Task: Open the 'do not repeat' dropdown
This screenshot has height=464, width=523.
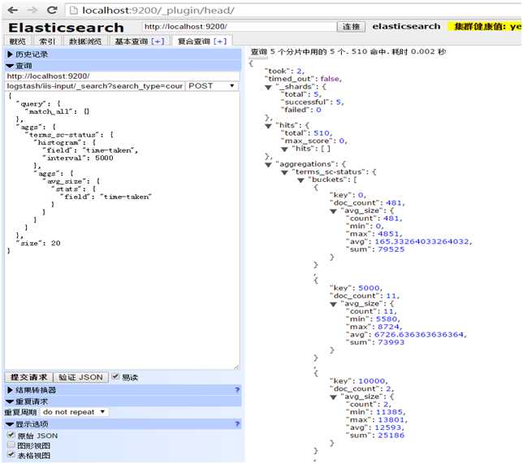Action: pos(74,412)
